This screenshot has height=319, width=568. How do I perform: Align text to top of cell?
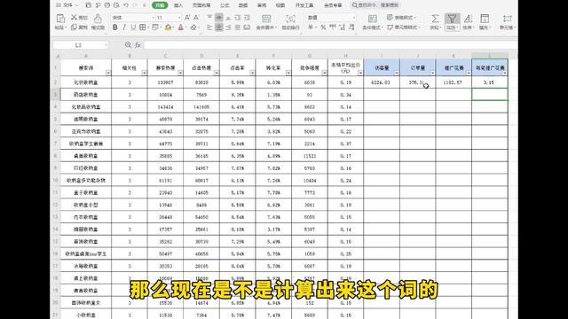(x=209, y=18)
